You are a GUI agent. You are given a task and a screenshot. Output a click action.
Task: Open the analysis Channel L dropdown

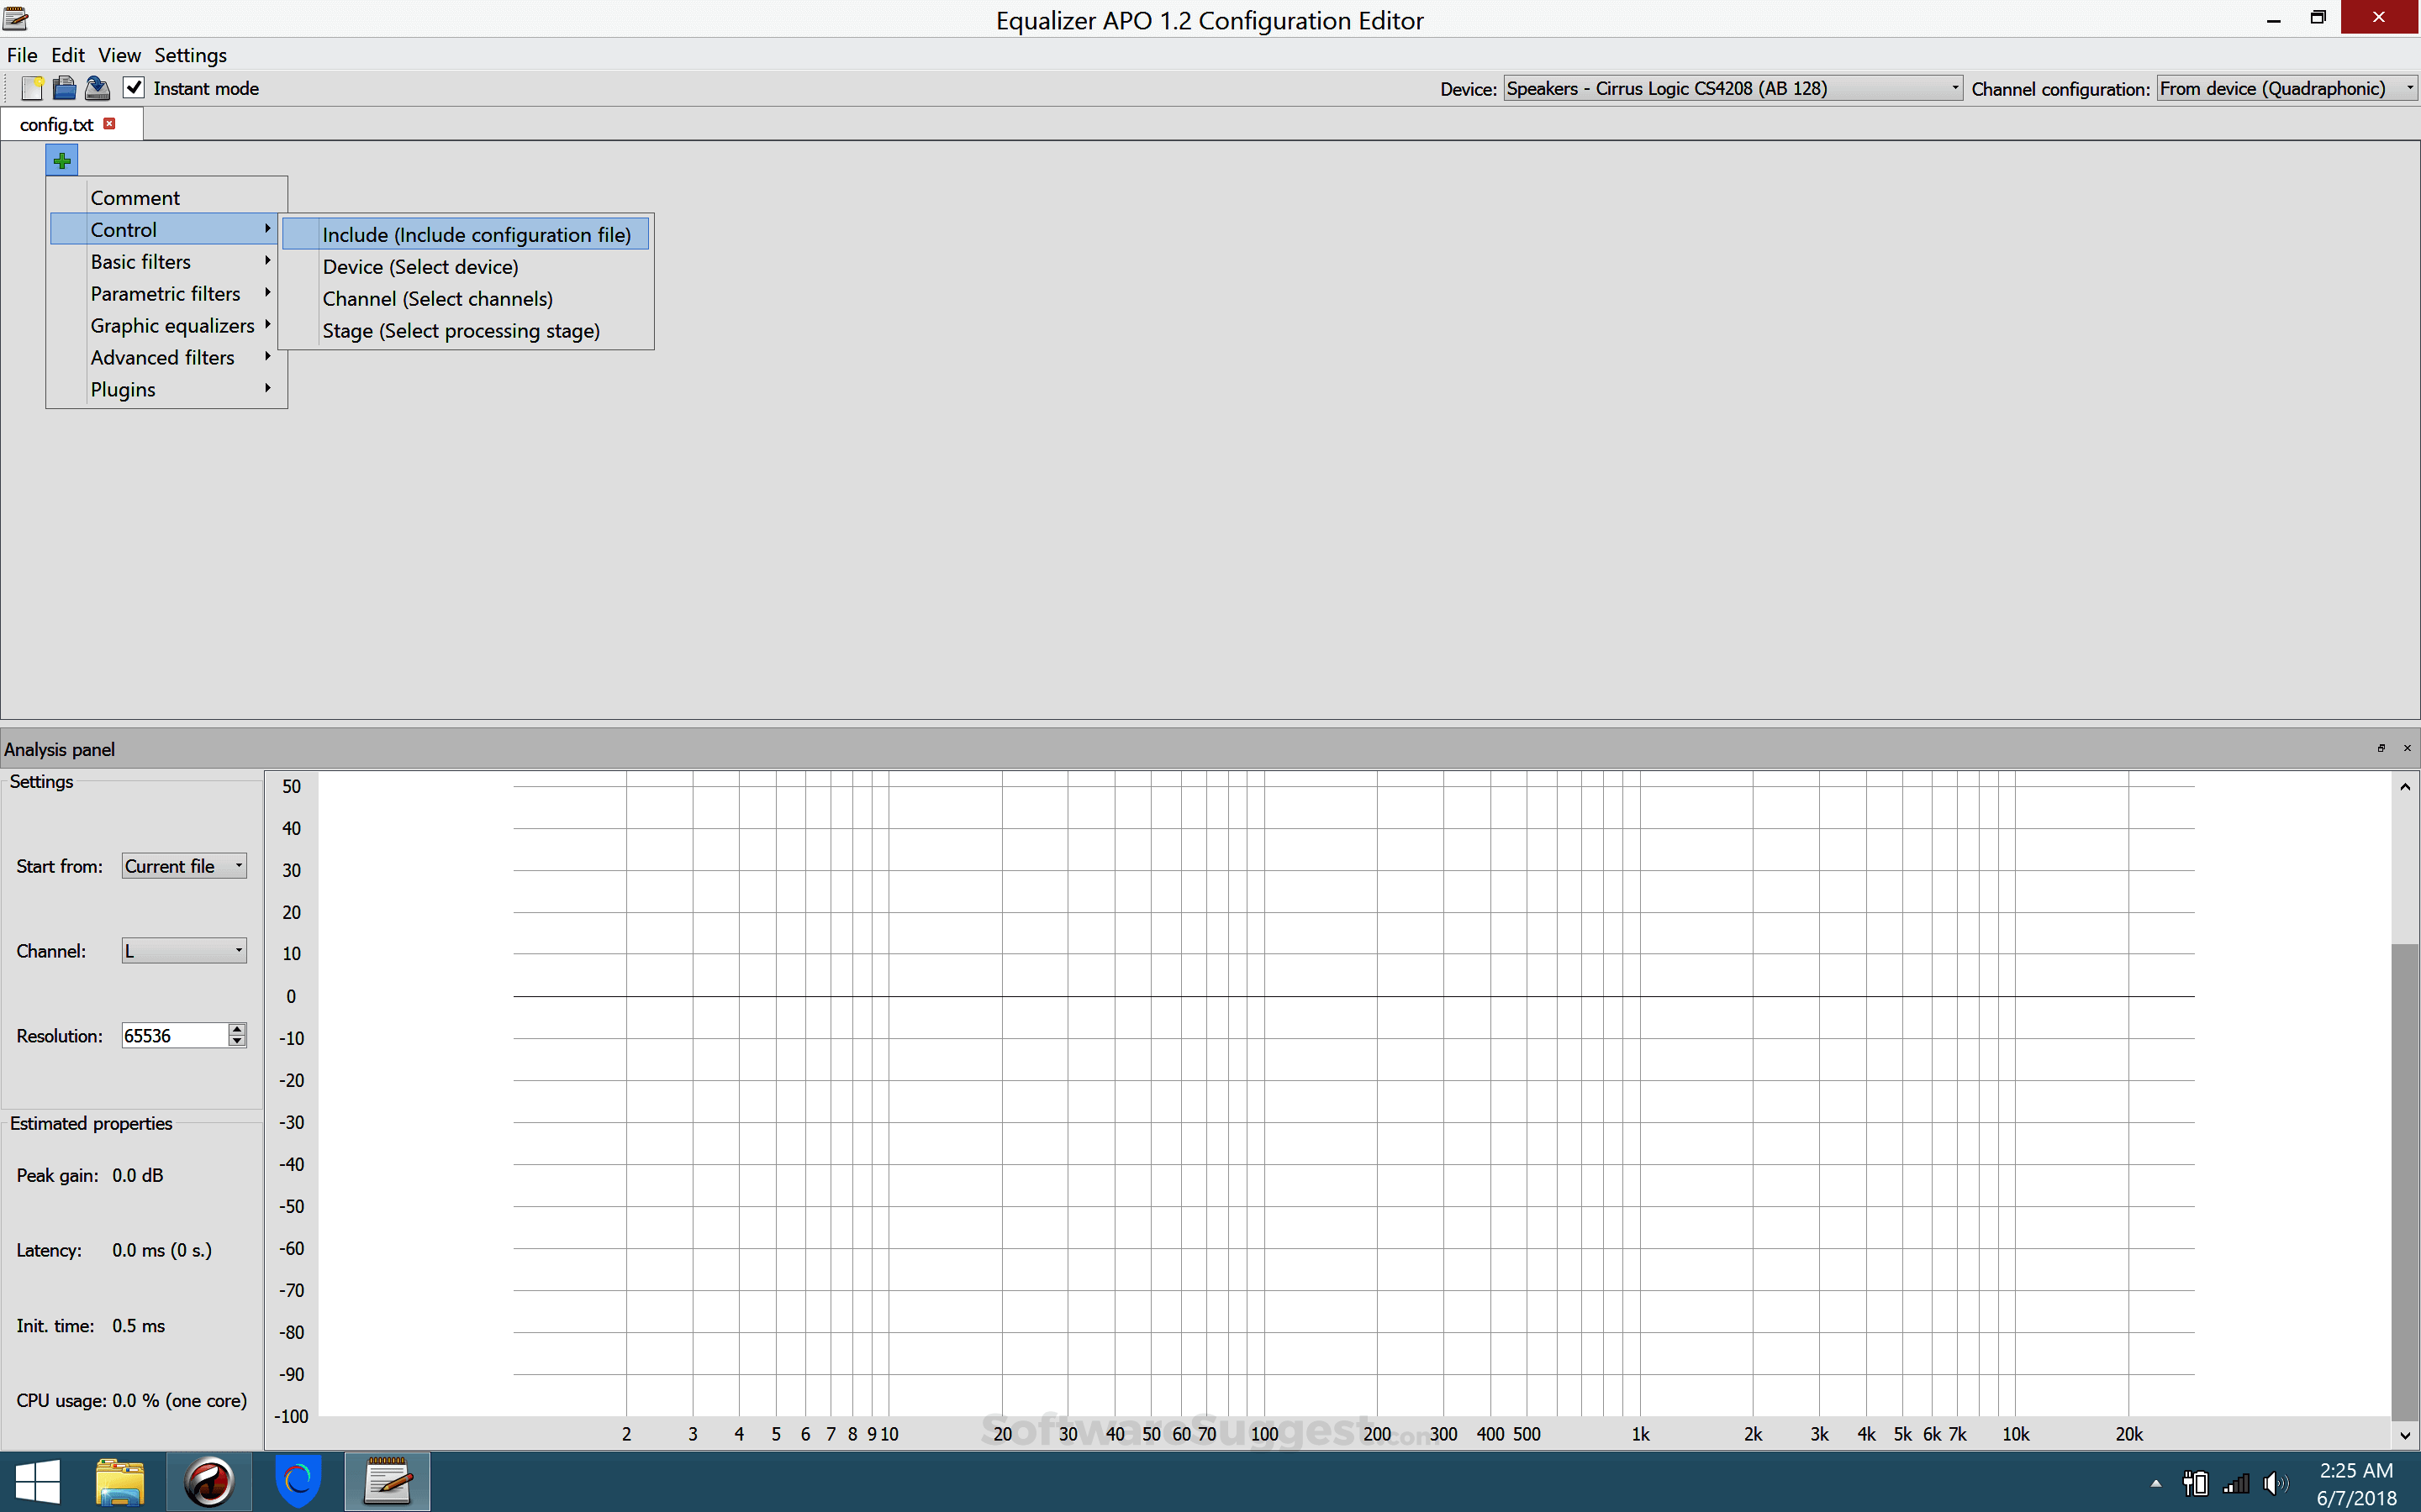184,951
